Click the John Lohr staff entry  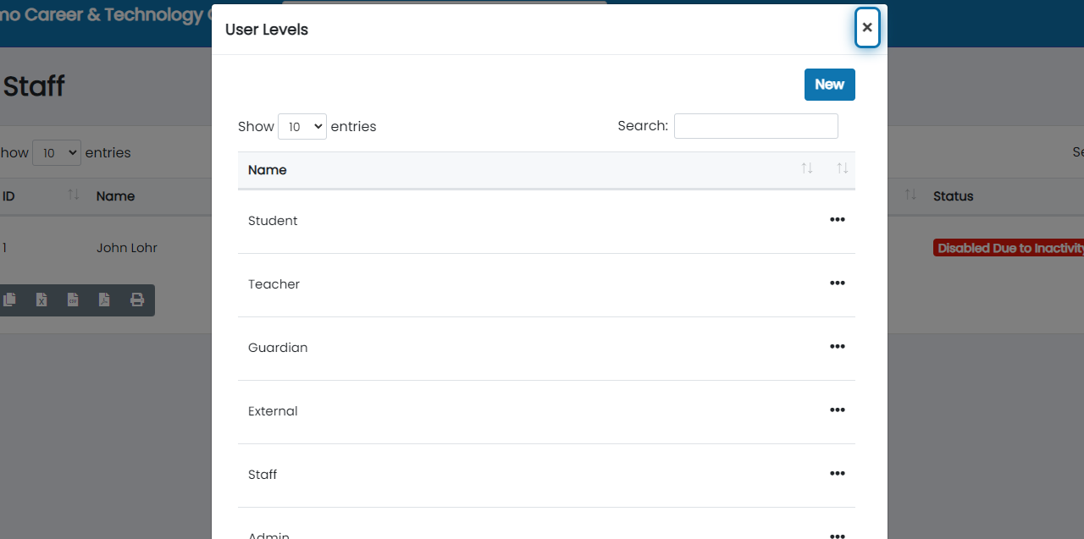127,248
